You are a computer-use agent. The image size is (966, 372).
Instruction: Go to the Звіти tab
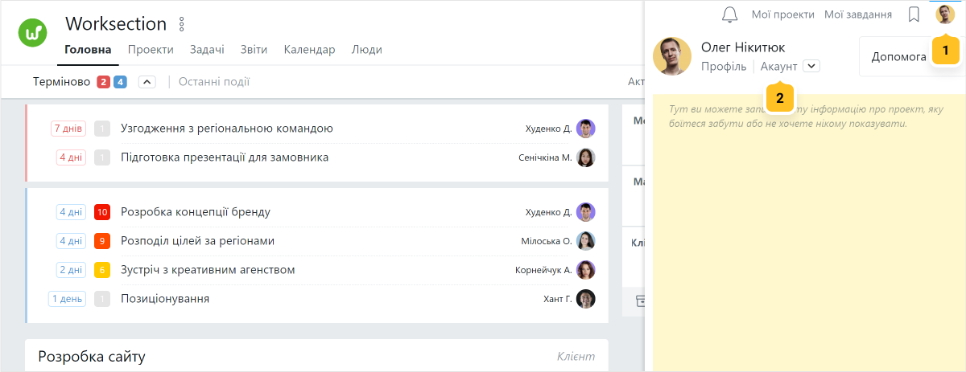pyautogui.click(x=254, y=50)
